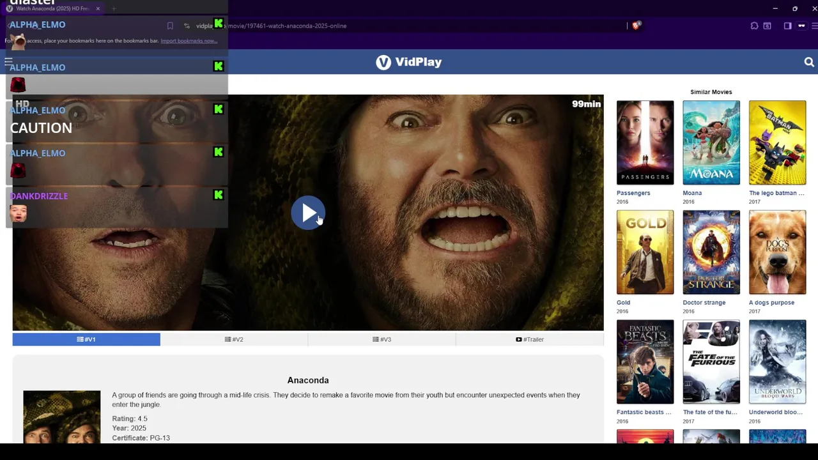Open the VidPlay search icon

point(809,62)
